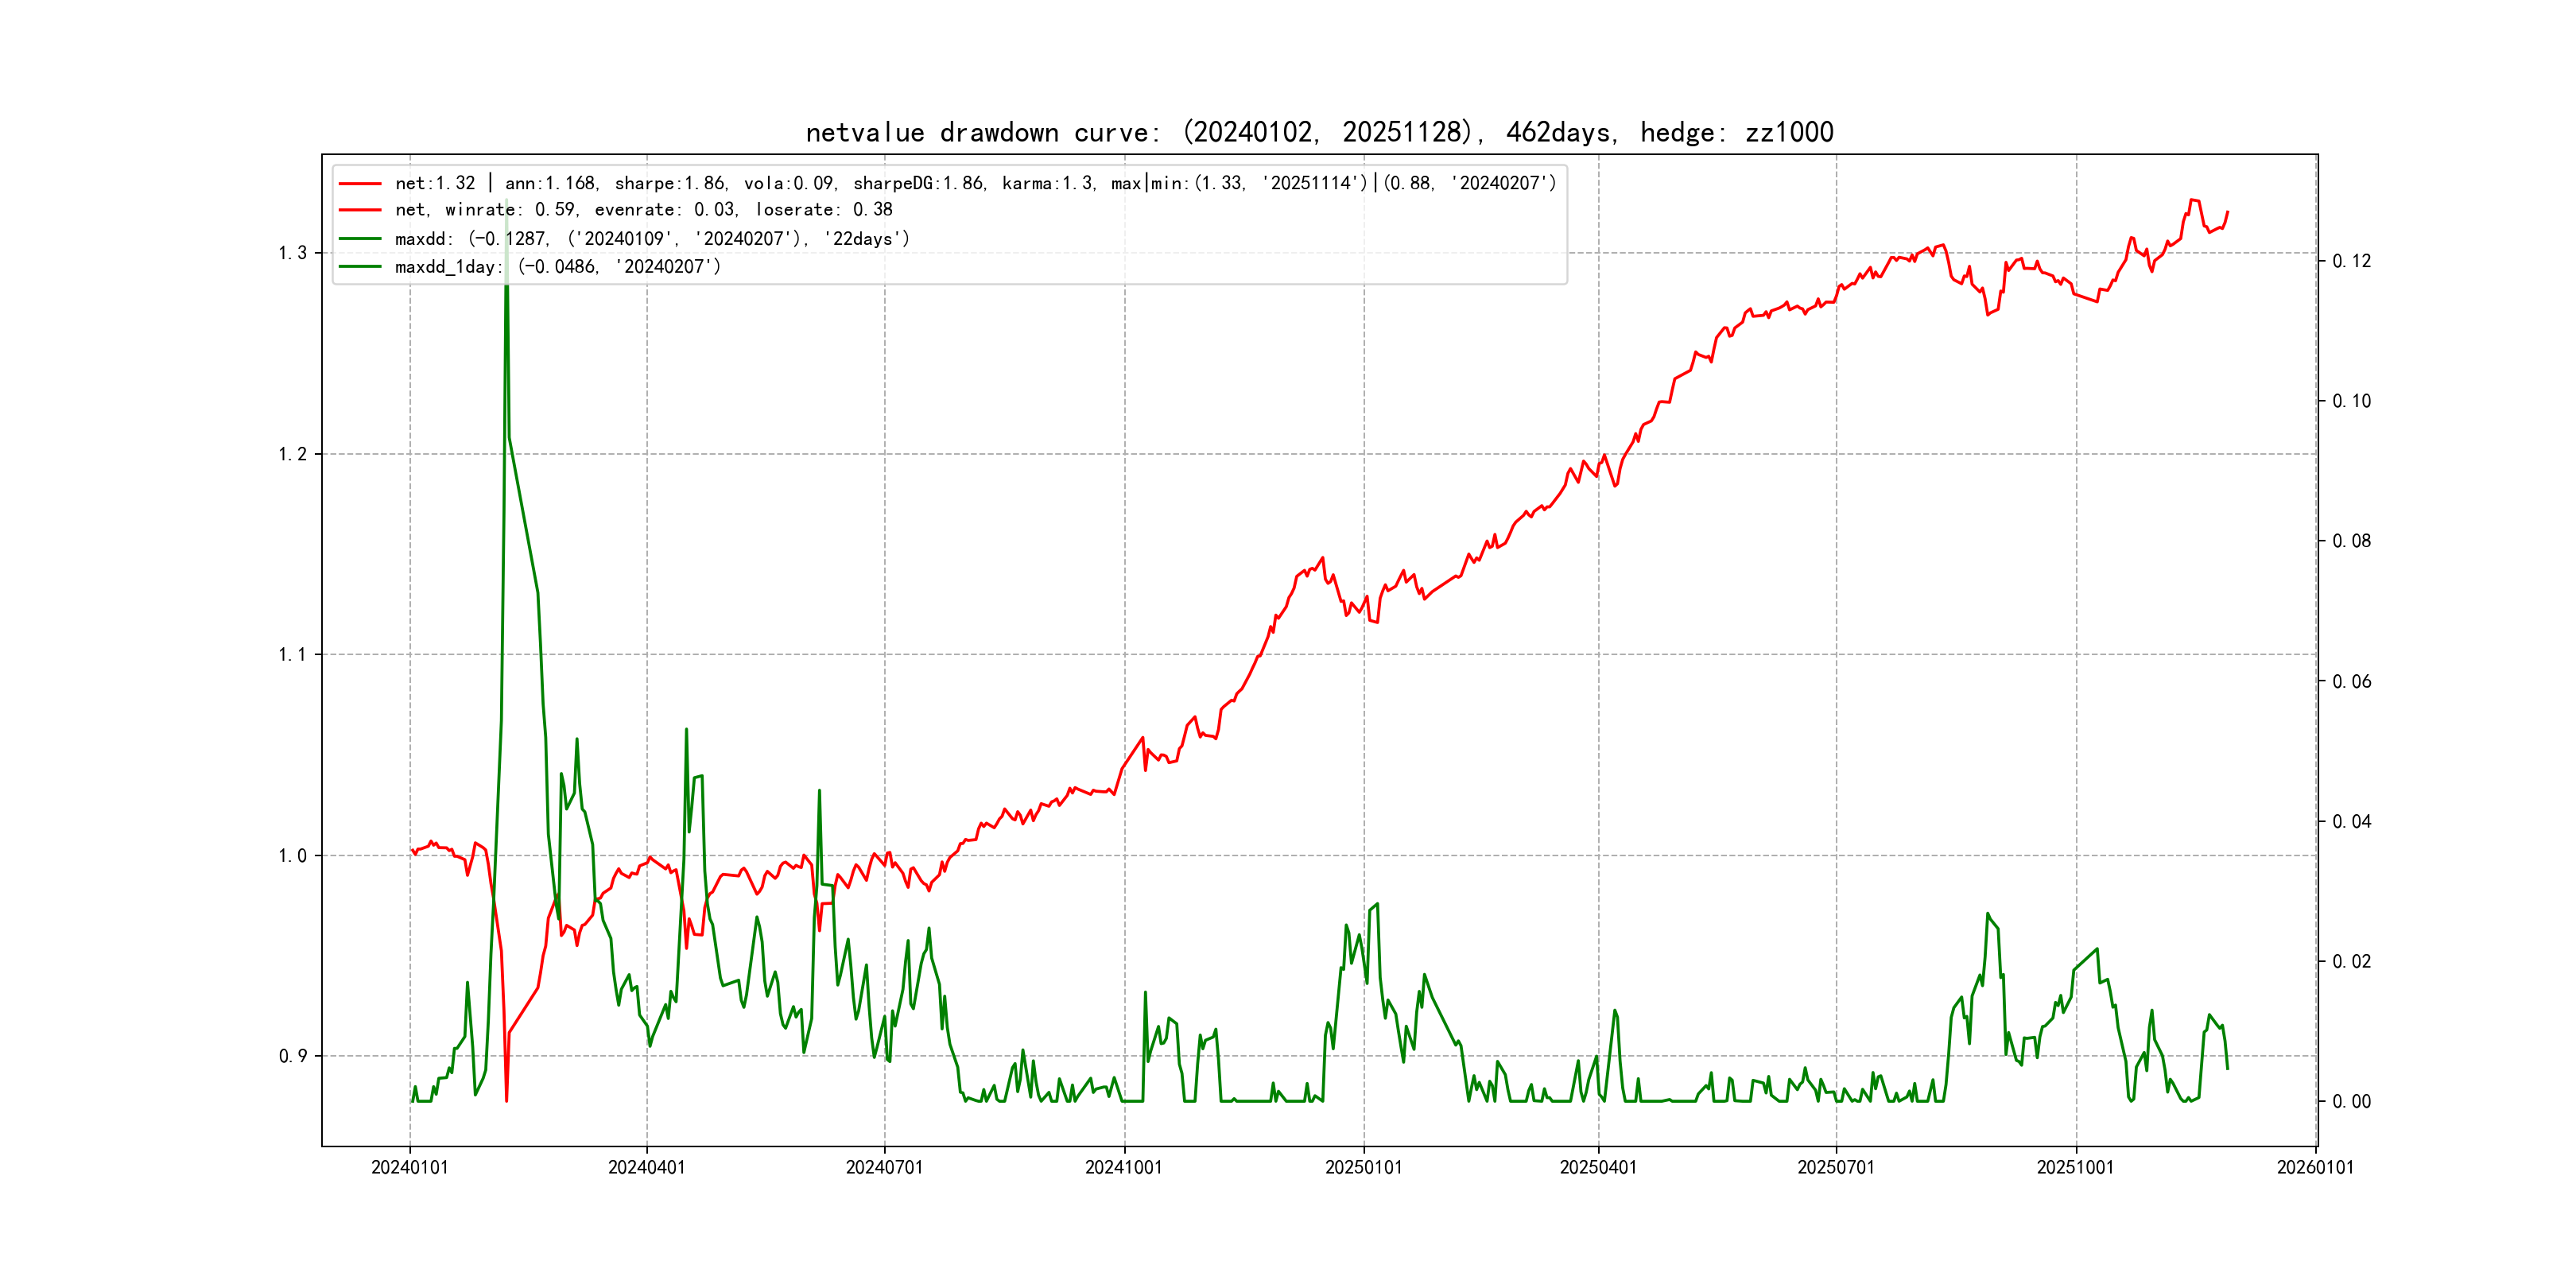Click the 20250701 x-axis date label
2576x1288 pixels.
(x=1836, y=1168)
